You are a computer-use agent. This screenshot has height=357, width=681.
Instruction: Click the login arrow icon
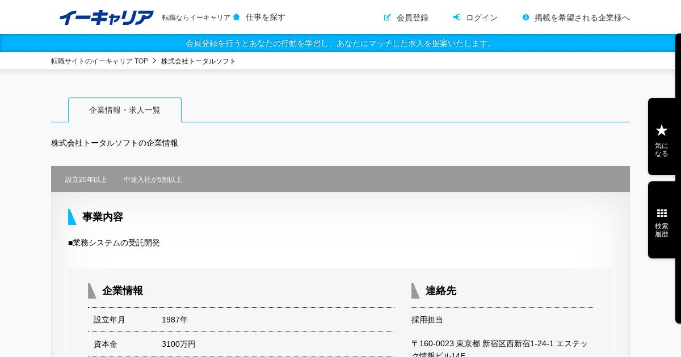(457, 18)
